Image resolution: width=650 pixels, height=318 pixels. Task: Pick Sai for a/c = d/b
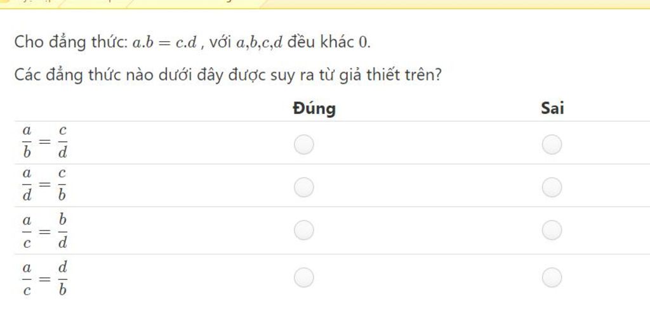pos(552,277)
